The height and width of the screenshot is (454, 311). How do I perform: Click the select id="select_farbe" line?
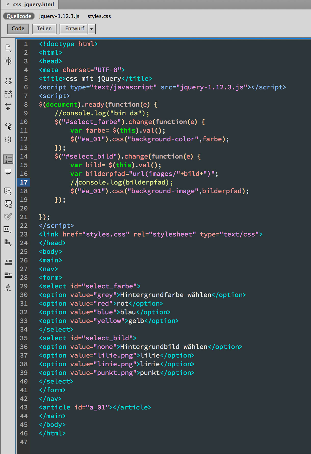[x=90, y=286]
